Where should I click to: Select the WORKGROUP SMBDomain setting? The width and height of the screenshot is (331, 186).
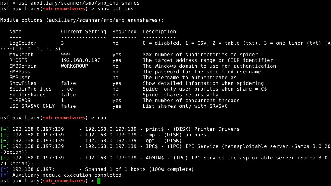coord(74,66)
